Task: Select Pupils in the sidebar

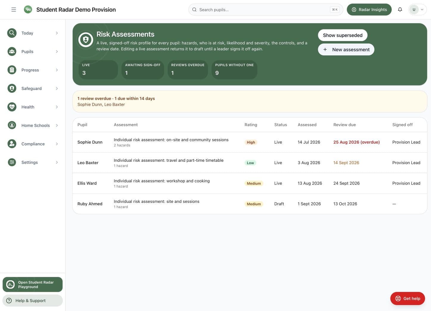Action: 33,52
